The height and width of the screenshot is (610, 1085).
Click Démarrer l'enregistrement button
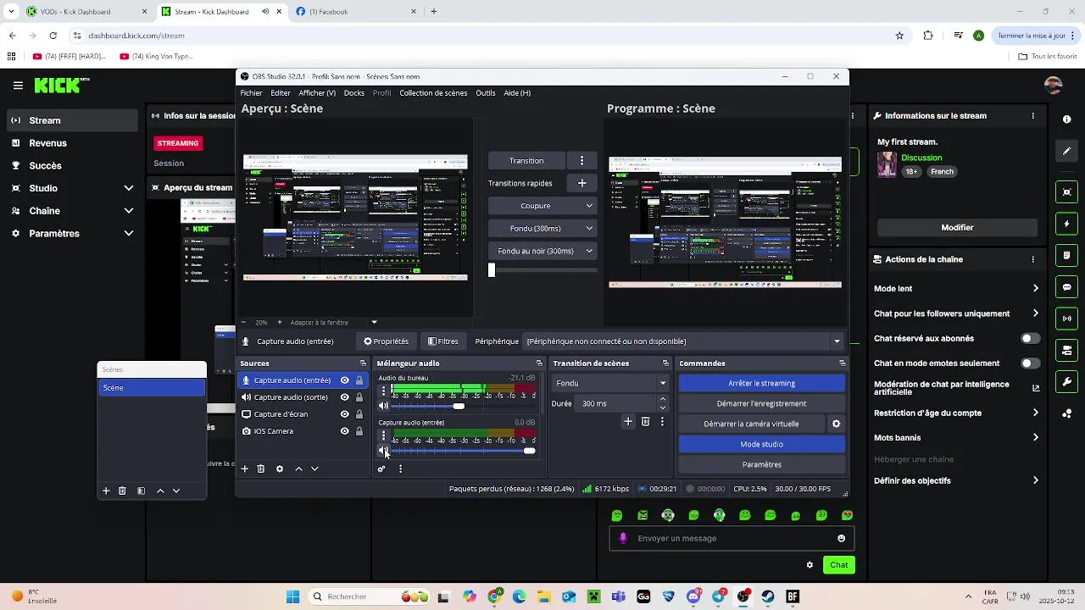click(762, 403)
